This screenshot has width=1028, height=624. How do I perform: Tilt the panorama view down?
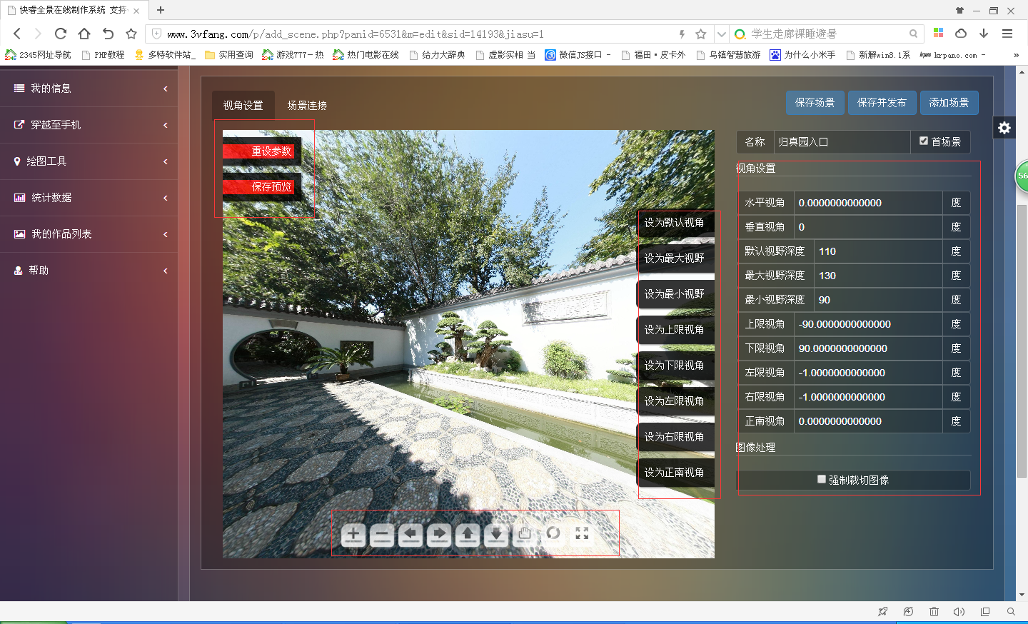click(496, 534)
